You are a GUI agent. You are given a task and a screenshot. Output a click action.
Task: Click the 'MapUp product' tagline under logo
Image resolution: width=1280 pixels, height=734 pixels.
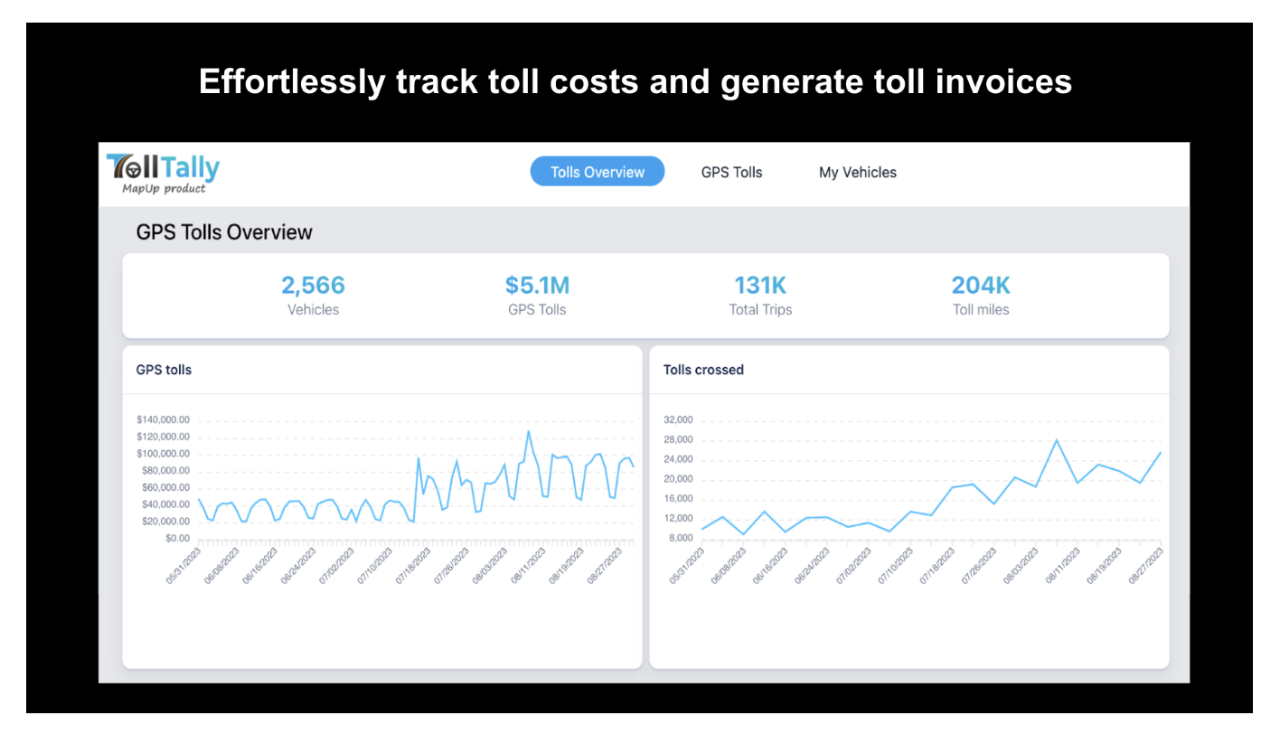click(164, 189)
